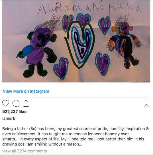Select the caption starting Being a father

click(x=76, y=136)
